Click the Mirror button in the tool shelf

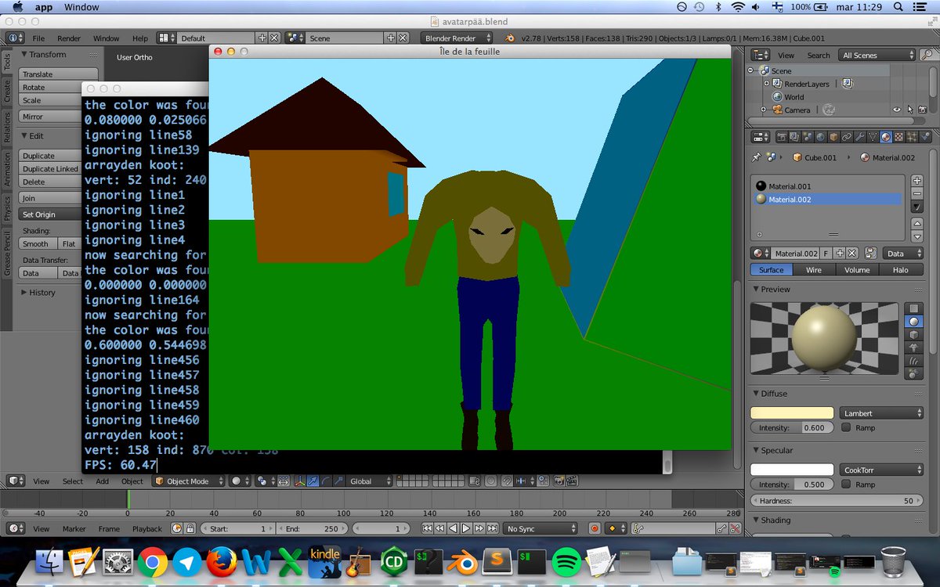tap(52, 117)
